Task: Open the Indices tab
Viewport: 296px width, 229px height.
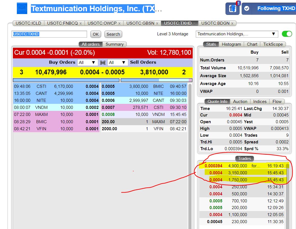Action: point(260,102)
